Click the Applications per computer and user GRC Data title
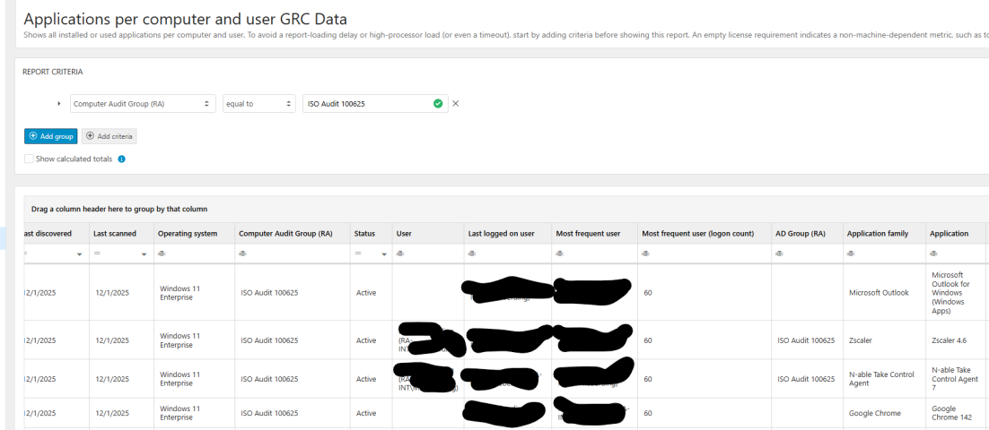This screenshot has height=430, width=989. [185, 20]
